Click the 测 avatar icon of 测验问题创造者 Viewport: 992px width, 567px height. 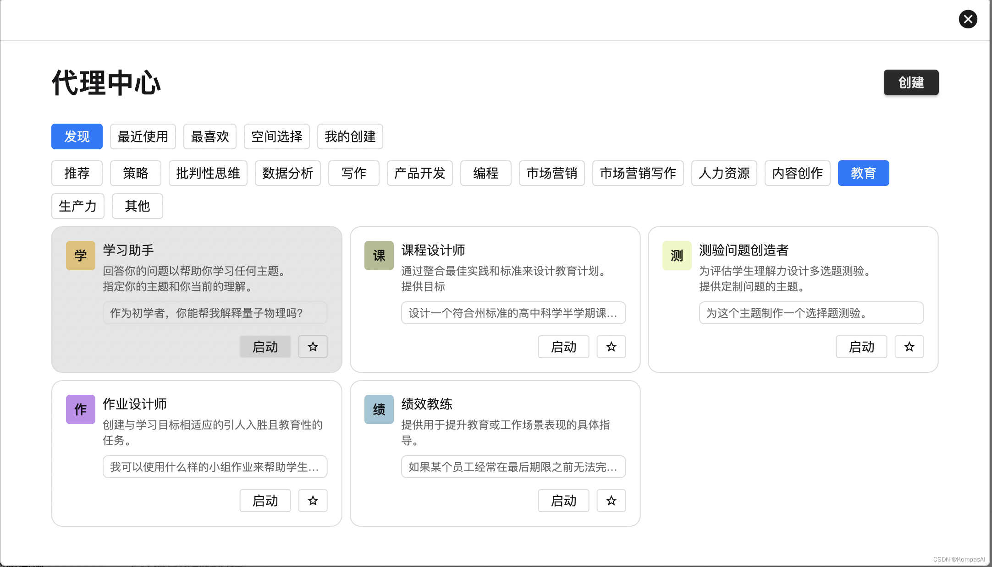[x=677, y=256]
